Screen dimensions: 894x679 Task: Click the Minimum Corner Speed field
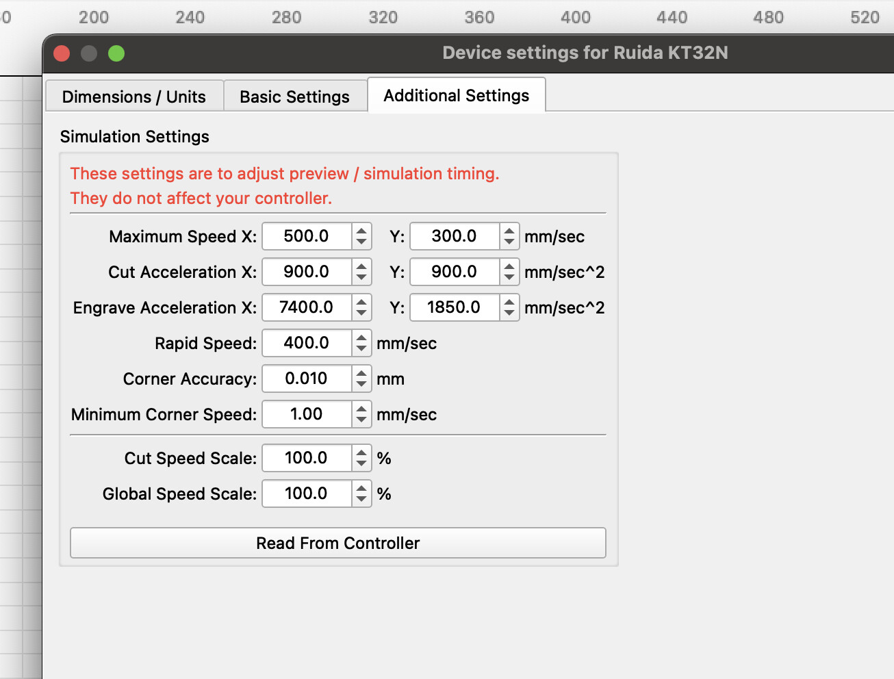pyautogui.click(x=307, y=414)
